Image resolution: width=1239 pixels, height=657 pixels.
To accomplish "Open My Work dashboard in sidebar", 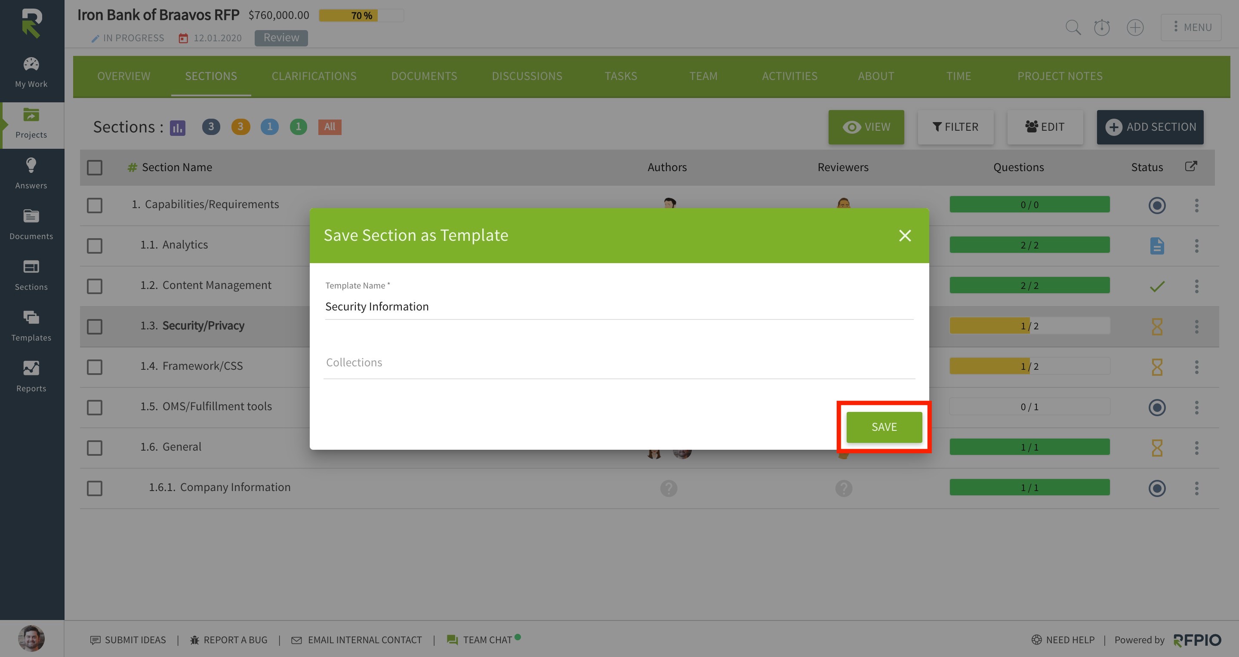I will [31, 73].
